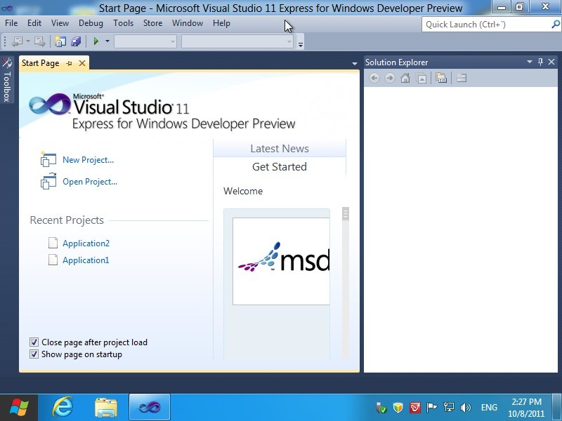The image size is (562, 421).
Task: Open recent project Application1
Action: click(x=86, y=260)
